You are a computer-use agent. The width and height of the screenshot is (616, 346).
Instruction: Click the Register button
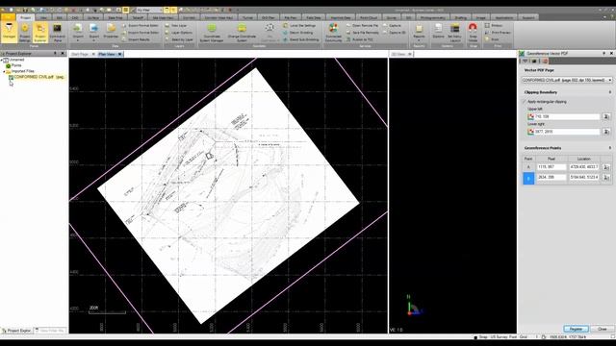click(576, 329)
